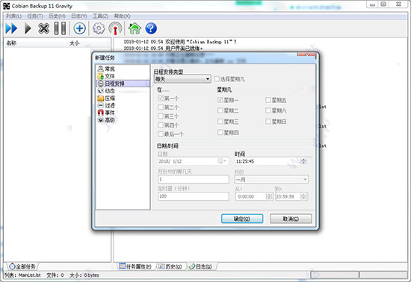Open help with the blue question mark icon

click(x=151, y=28)
